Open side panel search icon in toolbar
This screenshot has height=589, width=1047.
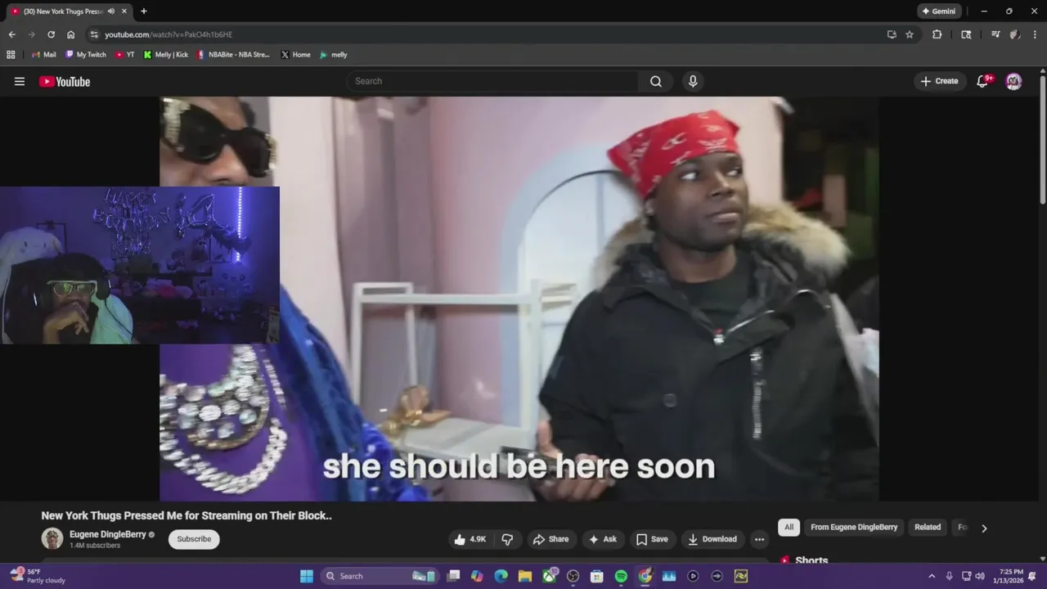(x=966, y=34)
